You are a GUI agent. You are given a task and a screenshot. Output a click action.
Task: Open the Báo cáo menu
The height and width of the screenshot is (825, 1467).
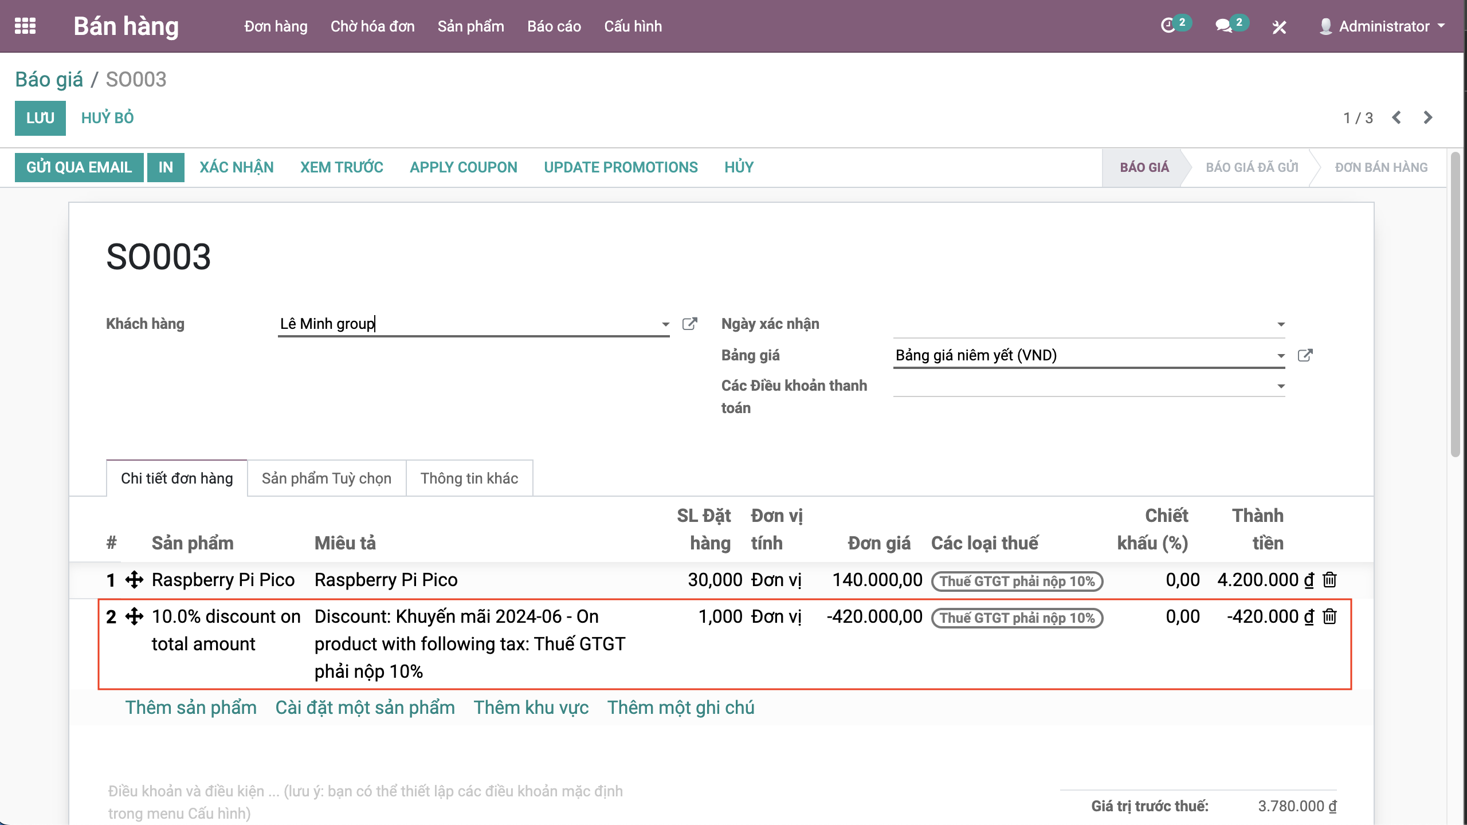click(x=554, y=26)
